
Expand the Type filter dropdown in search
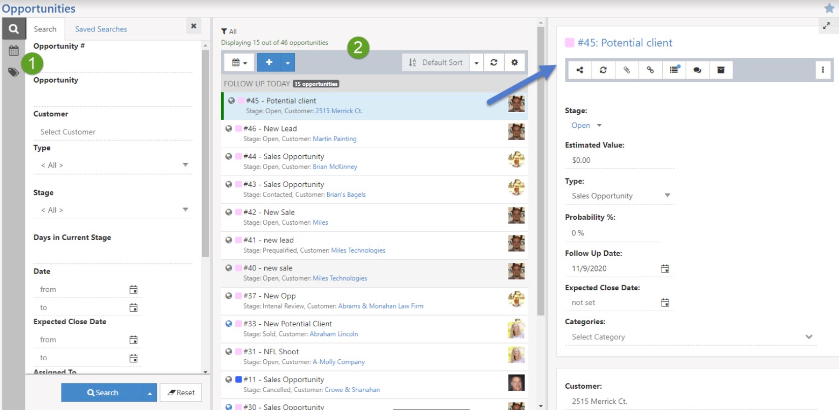point(185,165)
